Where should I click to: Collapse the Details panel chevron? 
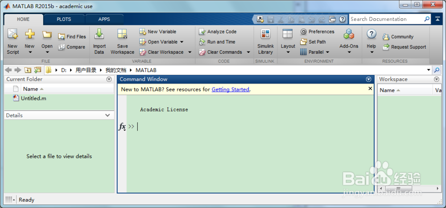(x=107, y=116)
